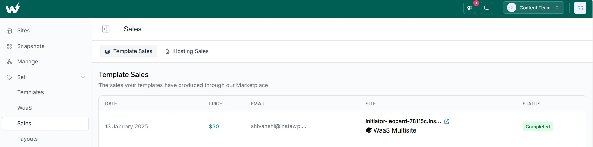Click the presentation screen icon in header
Screen dimensions: 593x147
click(487, 8)
